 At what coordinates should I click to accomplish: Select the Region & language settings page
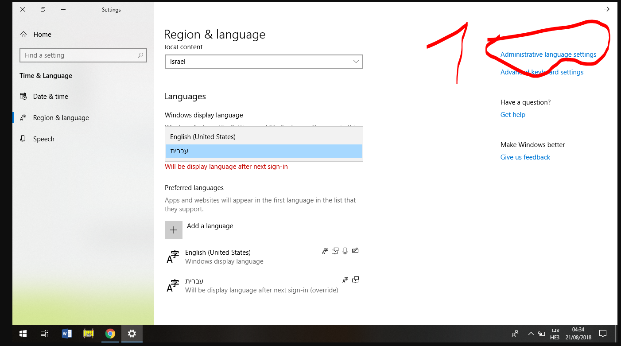[x=83, y=118]
